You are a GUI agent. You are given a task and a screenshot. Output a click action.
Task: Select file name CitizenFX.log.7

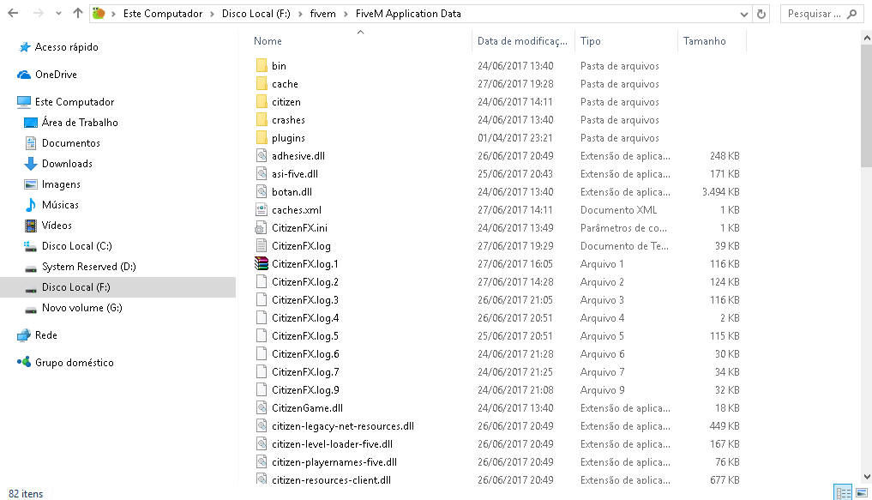point(305,371)
